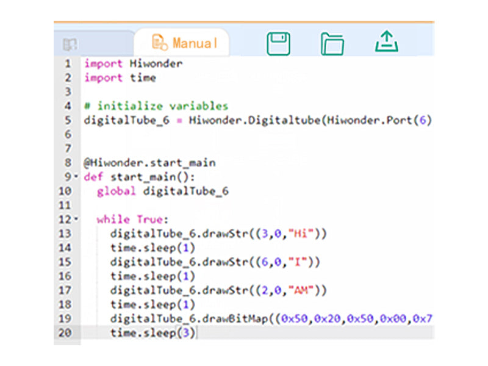
Task: Click the Save file icon
Action: tap(278, 43)
